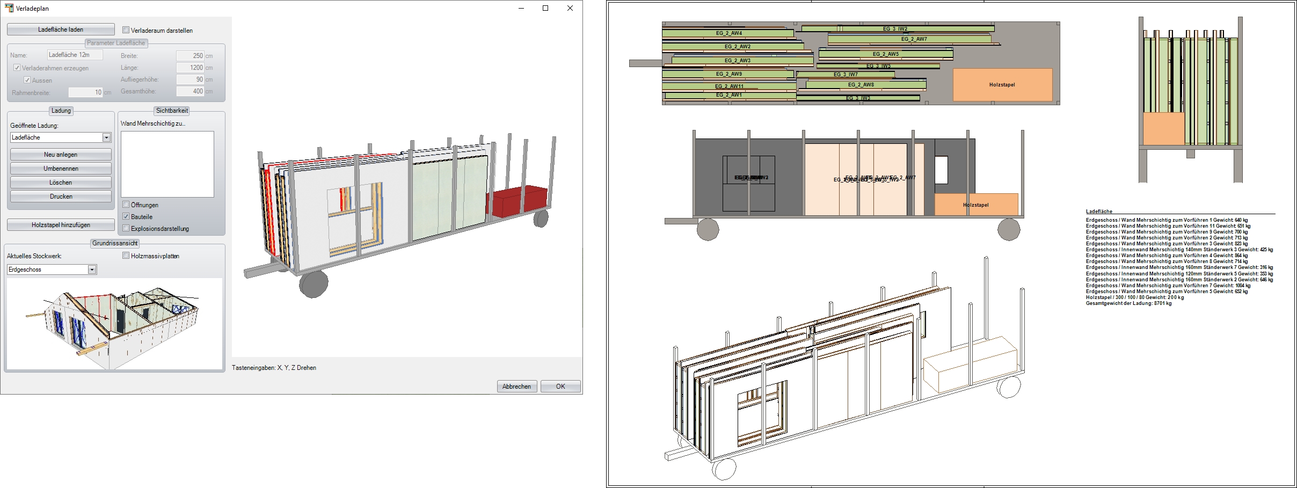The height and width of the screenshot is (488, 1297).
Task: Maximize the Verladeplan window
Action: coord(545,8)
